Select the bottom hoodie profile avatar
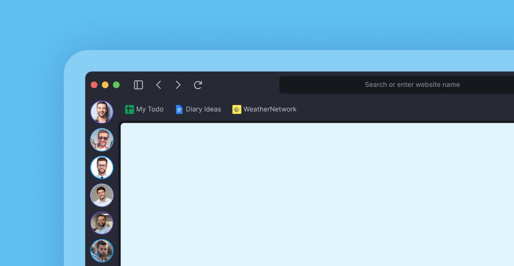Image resolution: width=514 pixels, height=266 pixels. 102,250
